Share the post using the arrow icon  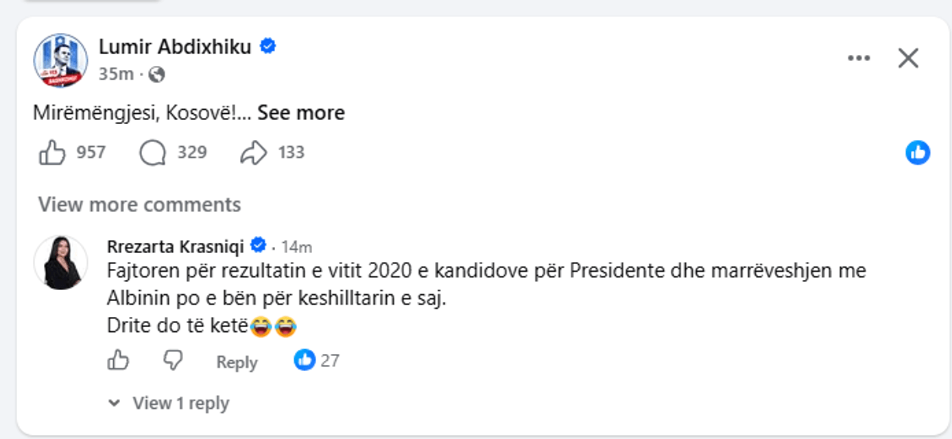tap(253, 152)
